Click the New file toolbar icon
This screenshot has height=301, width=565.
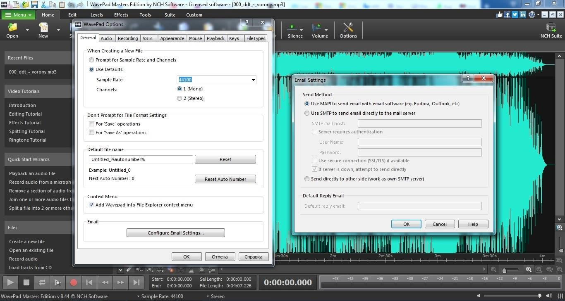point(43,28)
